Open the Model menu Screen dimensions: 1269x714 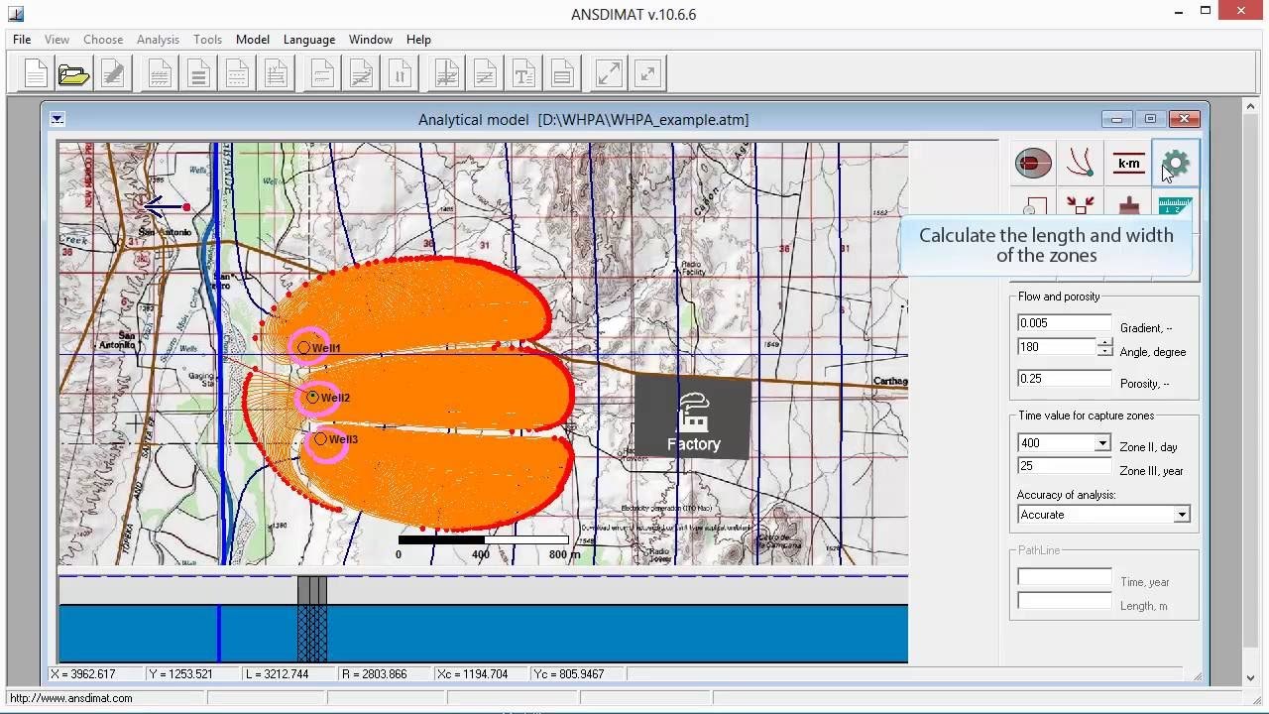click(x=253, y=40)
